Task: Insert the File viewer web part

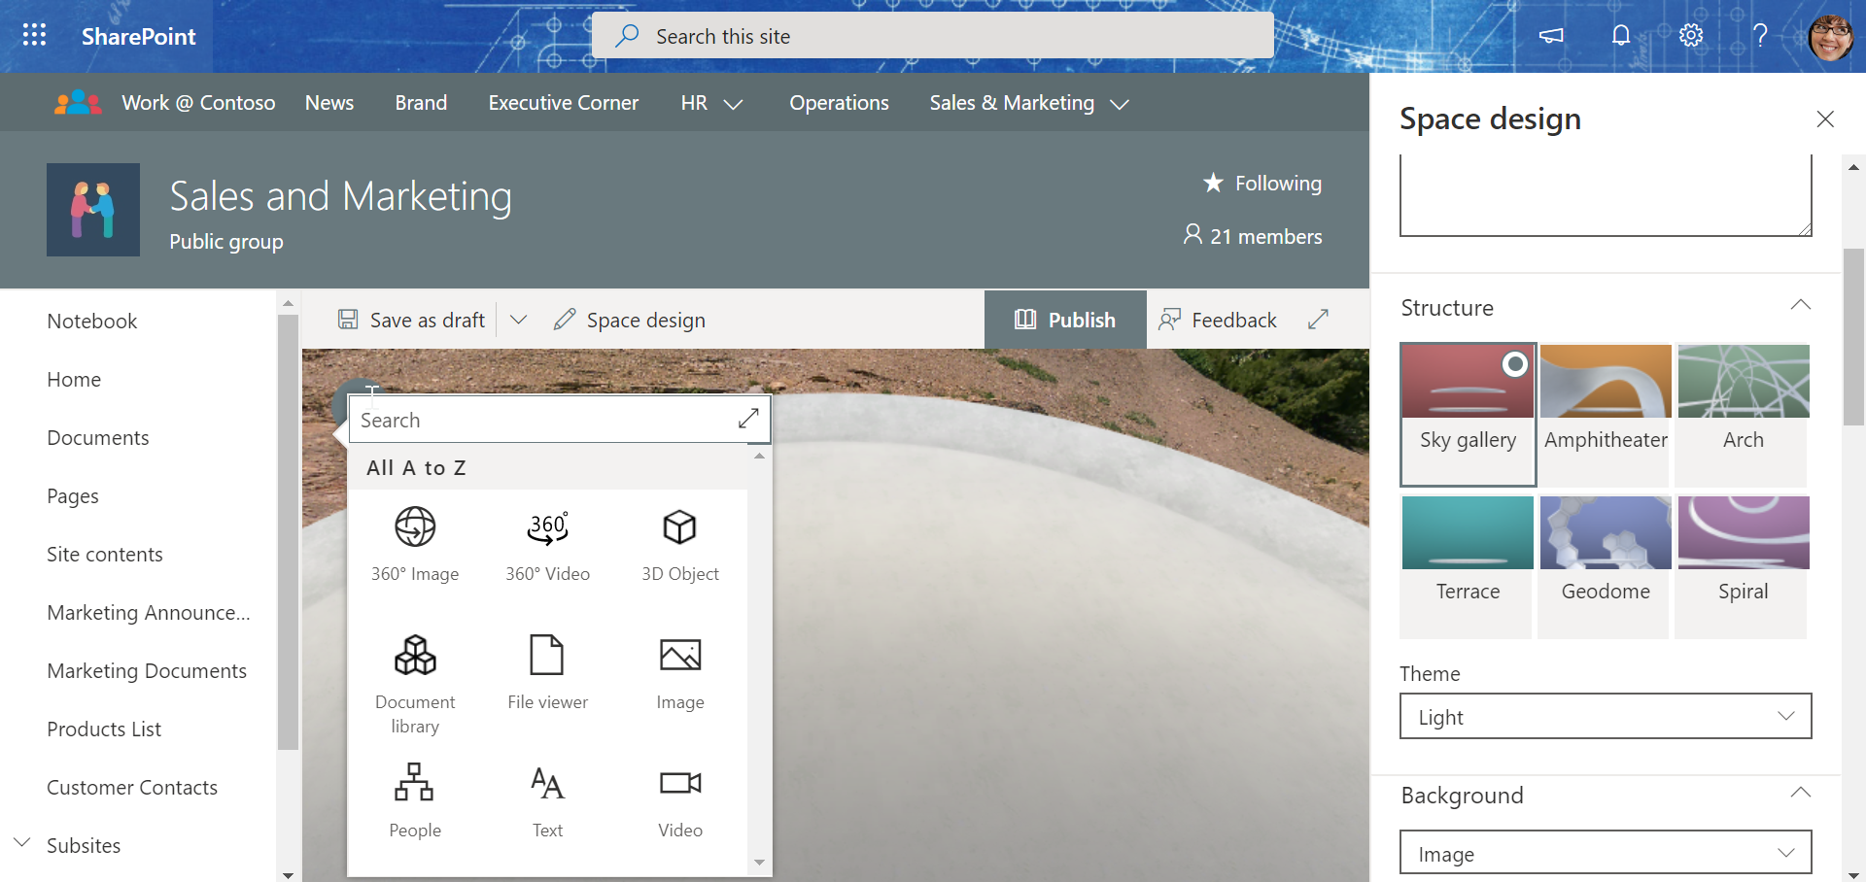Action: [547, 672]
